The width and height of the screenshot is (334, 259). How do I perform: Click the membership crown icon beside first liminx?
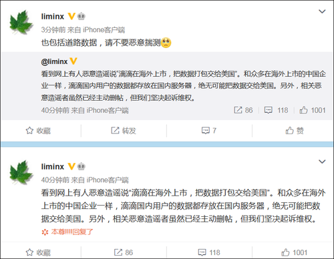pos(81,16)
